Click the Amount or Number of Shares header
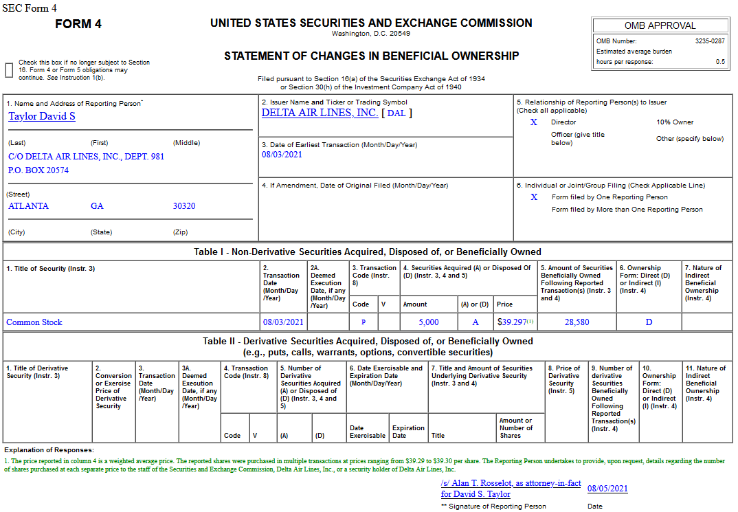Screen dimensions: 738x512 point(515,428)
